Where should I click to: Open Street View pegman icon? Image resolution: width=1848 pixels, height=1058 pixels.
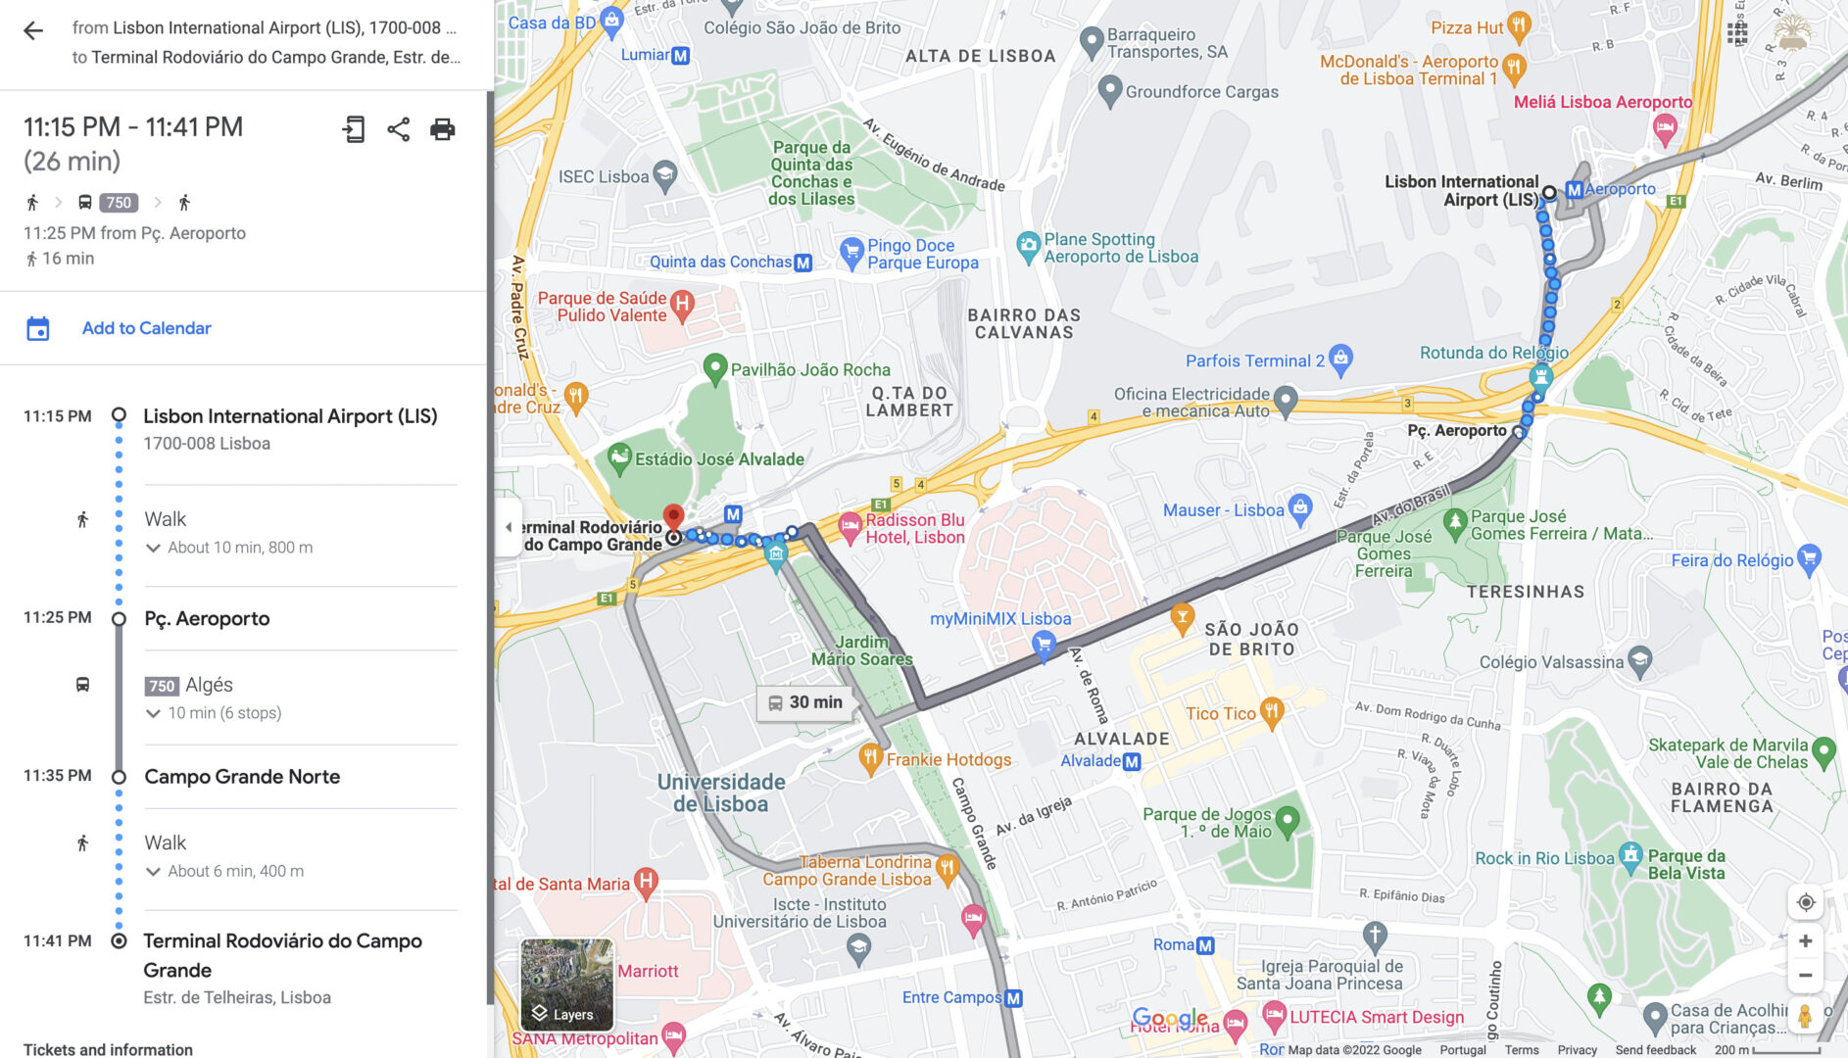pos(1805,1017)
